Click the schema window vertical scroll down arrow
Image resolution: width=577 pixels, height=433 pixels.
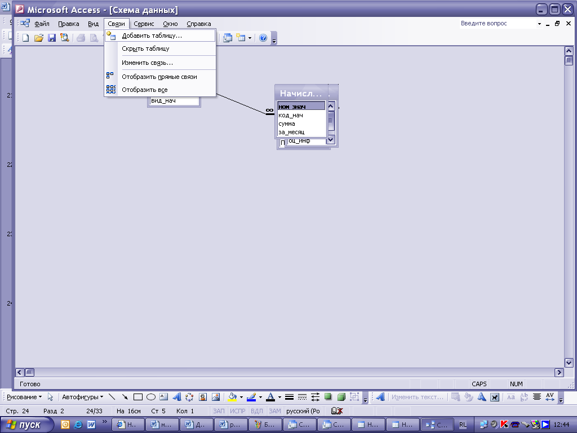(x=569, y=363)
